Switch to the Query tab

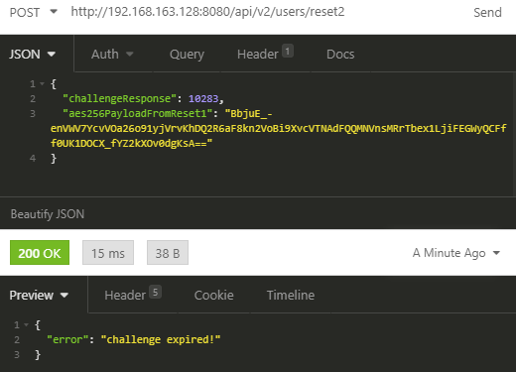pos(187,55)
